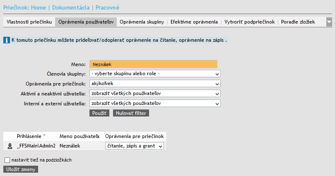Open 'Oprávnenia pre priečinok' filter dropdown
Image resolution: width=335 pixels, height=176 pixels.
pos(155,83)
